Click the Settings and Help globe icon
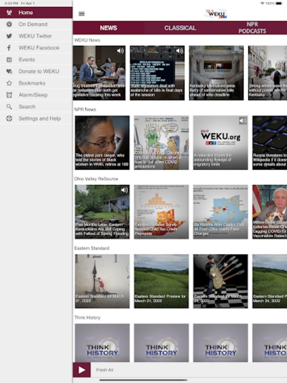The image size is (287, 383). [x=9, y=118]
